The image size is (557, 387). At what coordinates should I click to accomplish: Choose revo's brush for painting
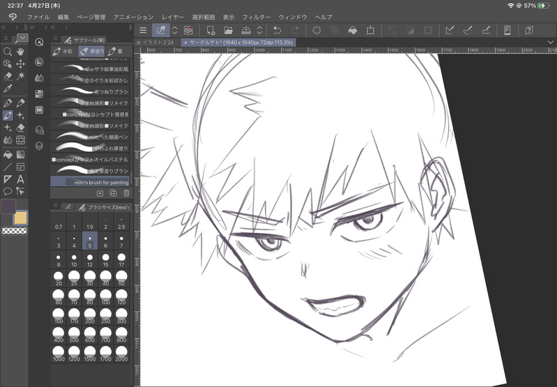point(90,182)
